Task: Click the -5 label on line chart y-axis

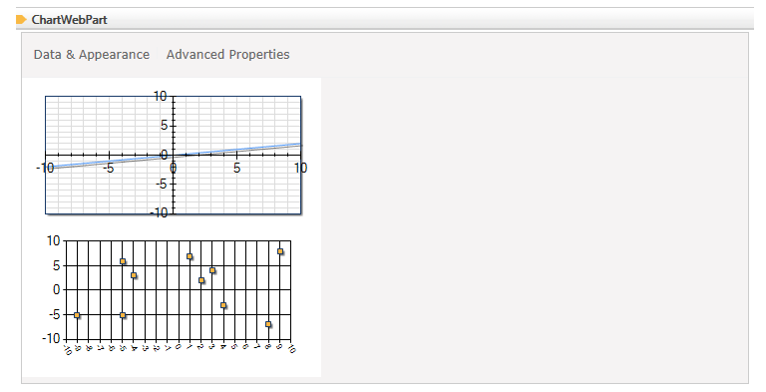Action: (x=163, y=185)
